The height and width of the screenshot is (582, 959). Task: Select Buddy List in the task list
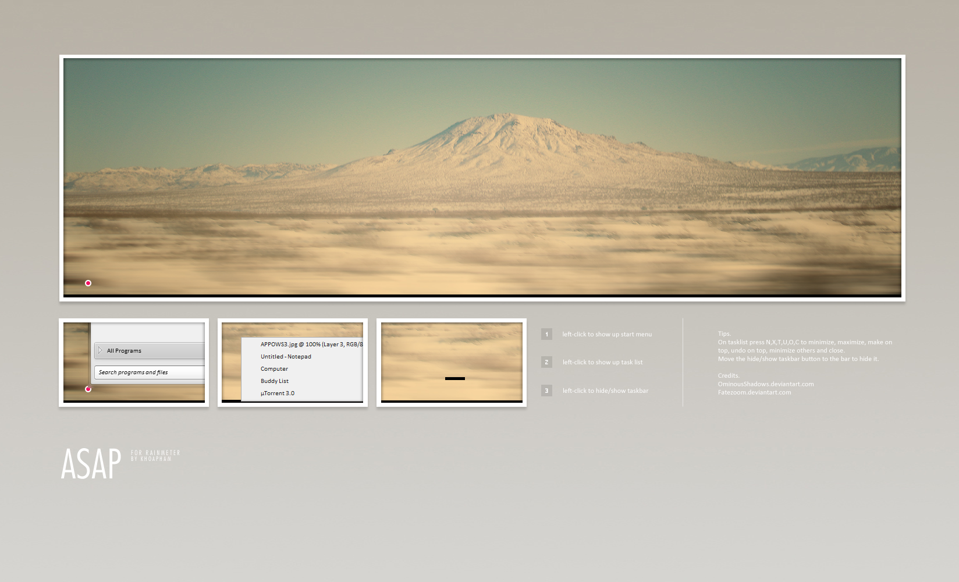coord(275,381)
